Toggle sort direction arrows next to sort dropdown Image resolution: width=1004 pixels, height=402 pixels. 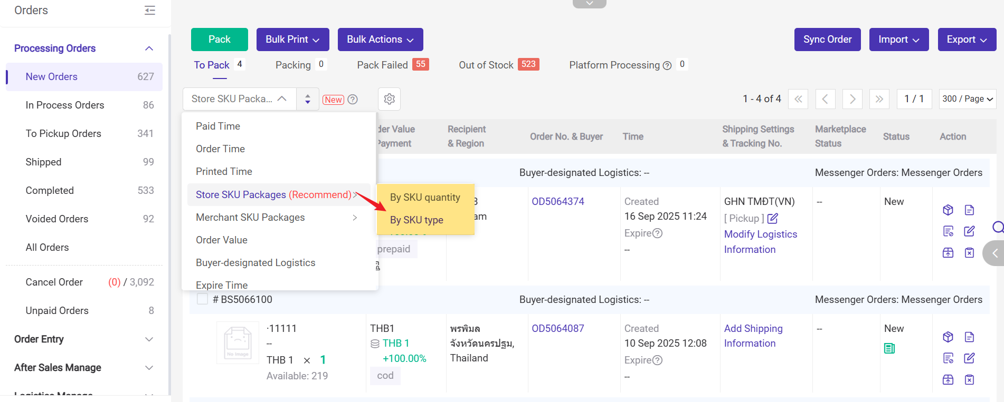click(x=308, y=99)
